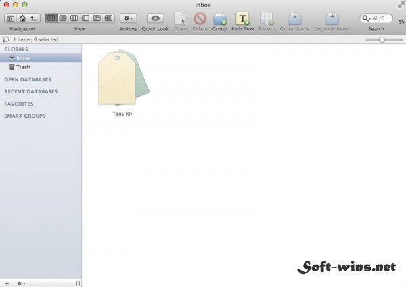Select Inbox in the sidebar
The image size is (406, 287).
click(41, 58)
